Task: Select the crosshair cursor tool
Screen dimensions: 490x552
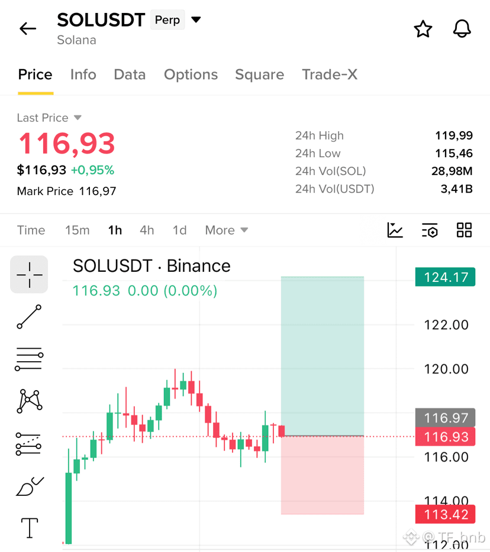Action: coord(29,275)
